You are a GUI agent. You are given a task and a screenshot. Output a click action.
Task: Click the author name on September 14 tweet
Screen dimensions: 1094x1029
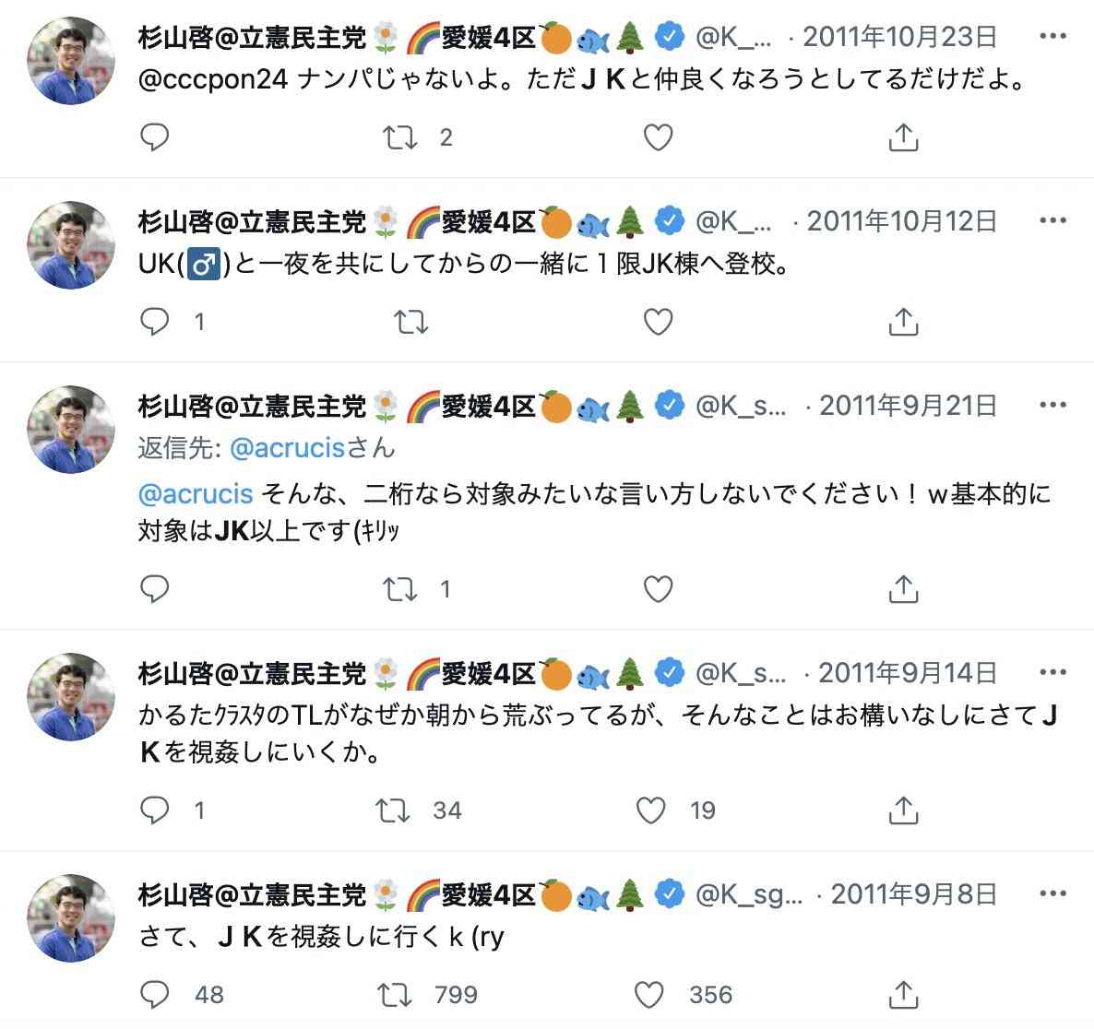pos(252,673)
